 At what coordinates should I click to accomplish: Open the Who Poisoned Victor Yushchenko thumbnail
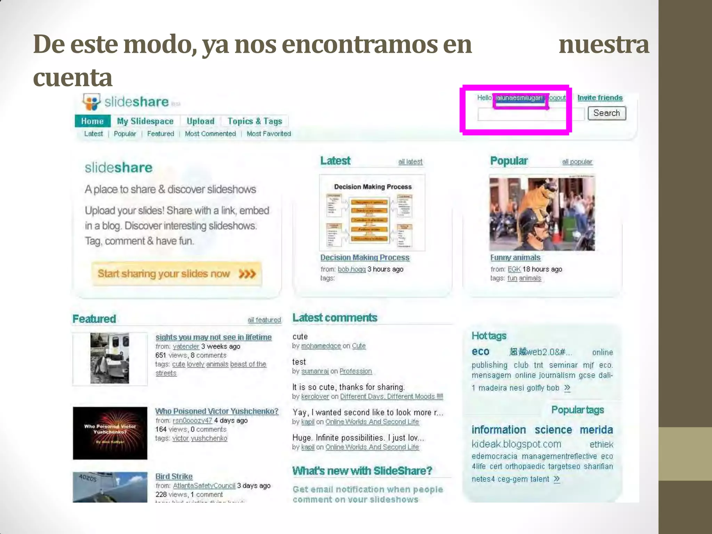110,433
